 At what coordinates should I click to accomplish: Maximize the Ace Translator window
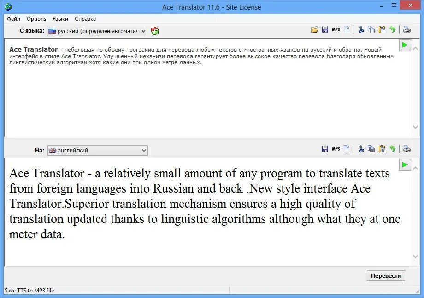(394, 6)
